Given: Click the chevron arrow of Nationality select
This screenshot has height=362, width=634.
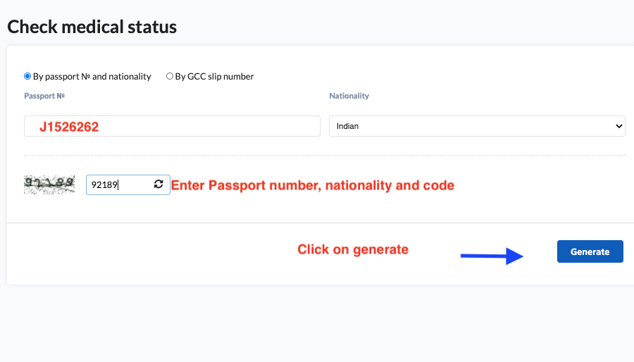Looking at the screenshot, I should point(619,126).
